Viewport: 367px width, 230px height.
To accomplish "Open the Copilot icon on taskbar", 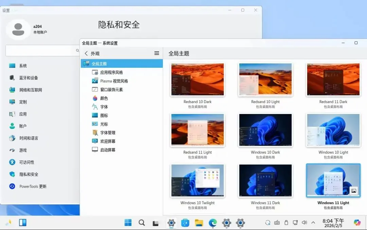I will tap(357, 223).
